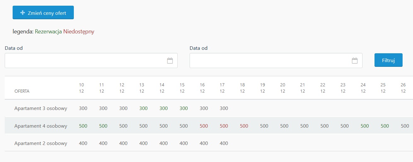Select Apartament 3 osobowy row label
This screenshot has height=162, width=413.
click(x=41, y=108)
